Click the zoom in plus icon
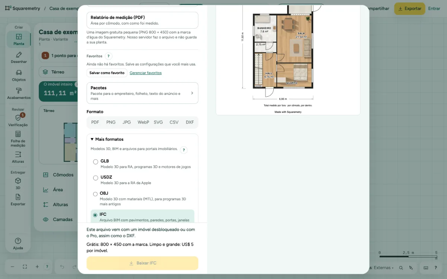 tap(37, 267)
